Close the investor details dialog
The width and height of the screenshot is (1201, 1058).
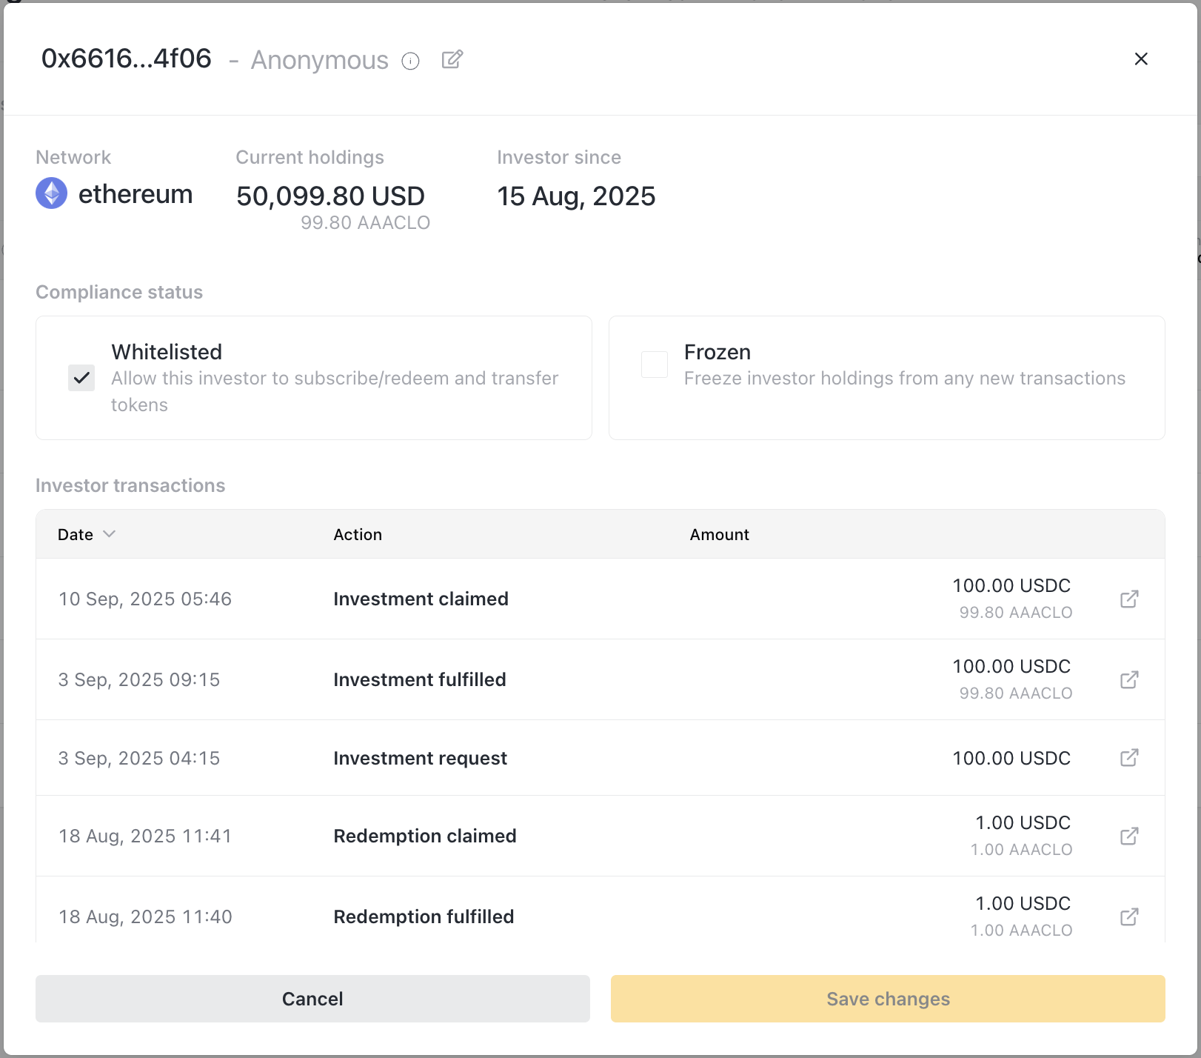[x=1140, y=59]
